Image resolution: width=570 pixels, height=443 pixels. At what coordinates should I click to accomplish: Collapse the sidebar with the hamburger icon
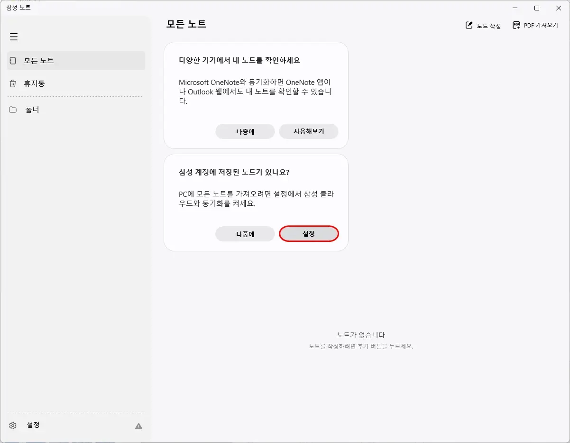tap(14, 37)
